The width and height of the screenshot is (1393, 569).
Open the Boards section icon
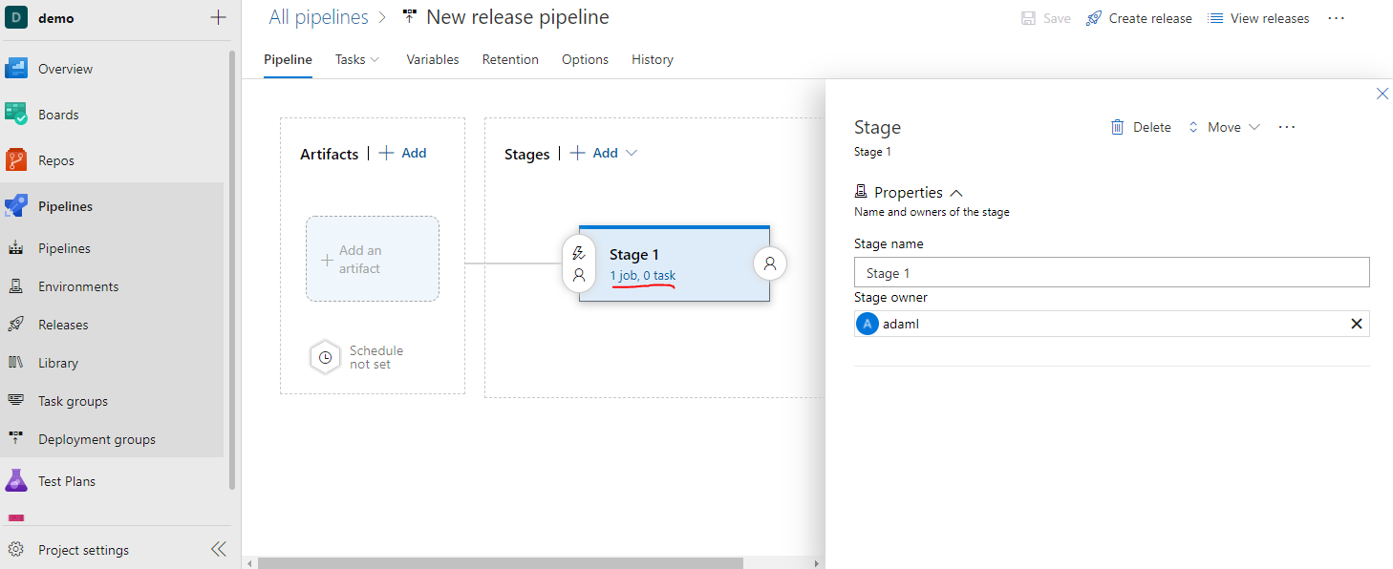pyautogui.click(x=16, y=115)
